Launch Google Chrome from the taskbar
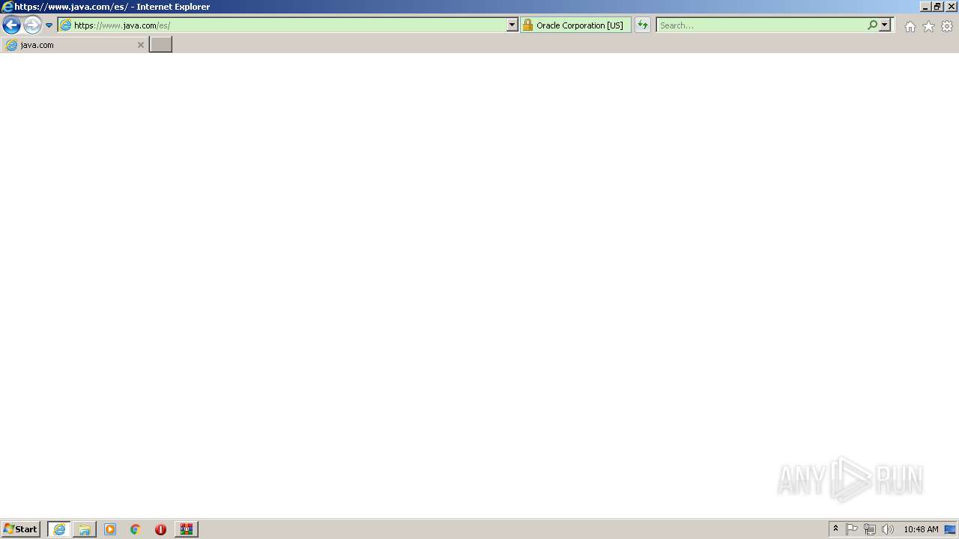 pyautogui.click(x=136, y=529)
